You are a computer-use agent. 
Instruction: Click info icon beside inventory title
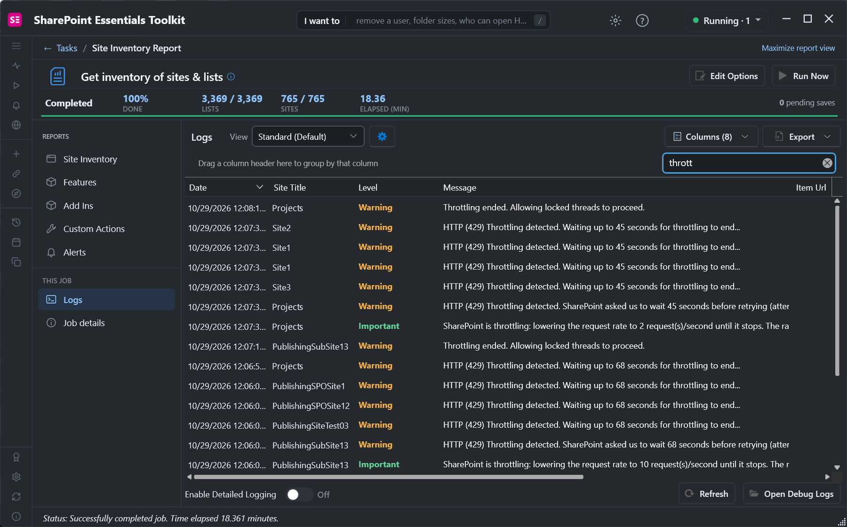(x=231, y=77)
